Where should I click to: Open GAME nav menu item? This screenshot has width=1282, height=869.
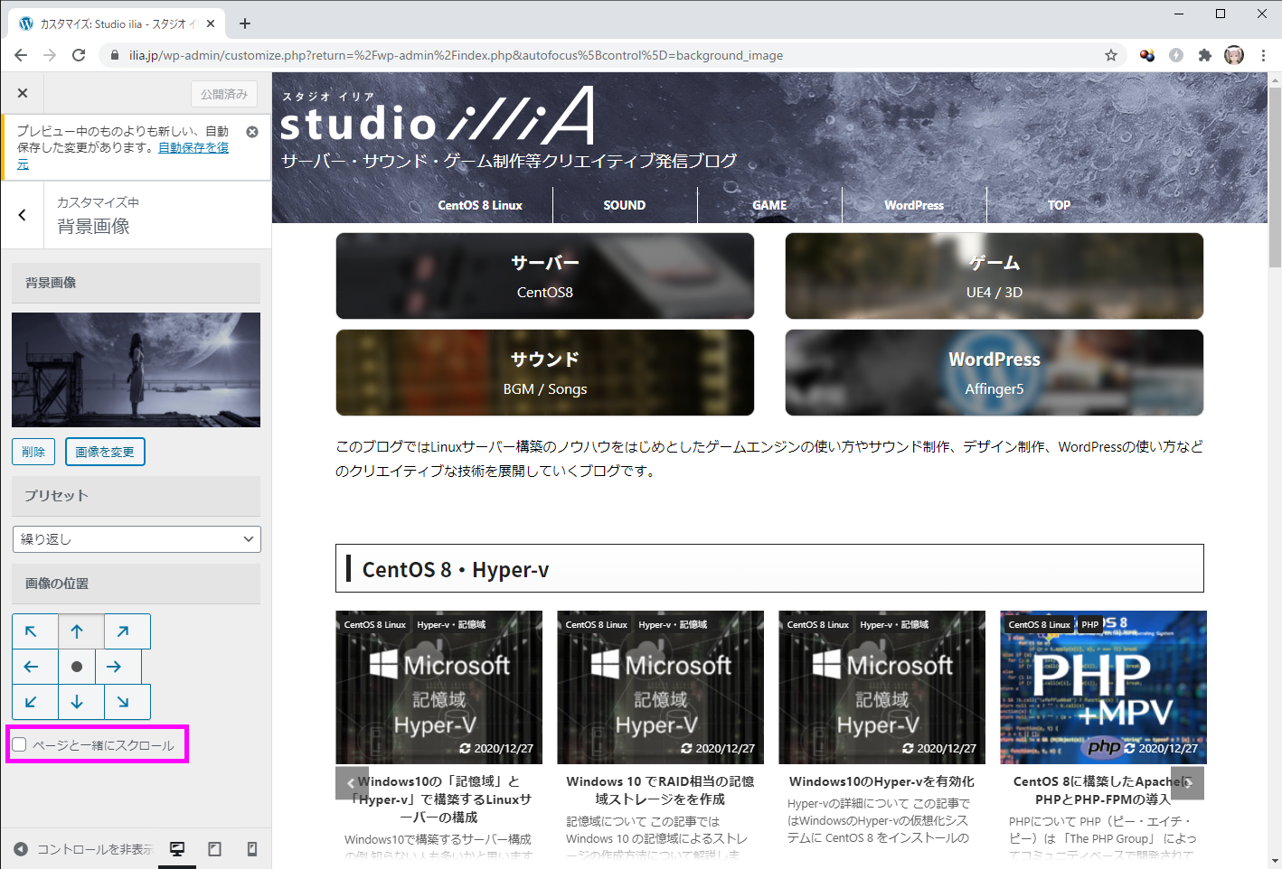[769, 205]
